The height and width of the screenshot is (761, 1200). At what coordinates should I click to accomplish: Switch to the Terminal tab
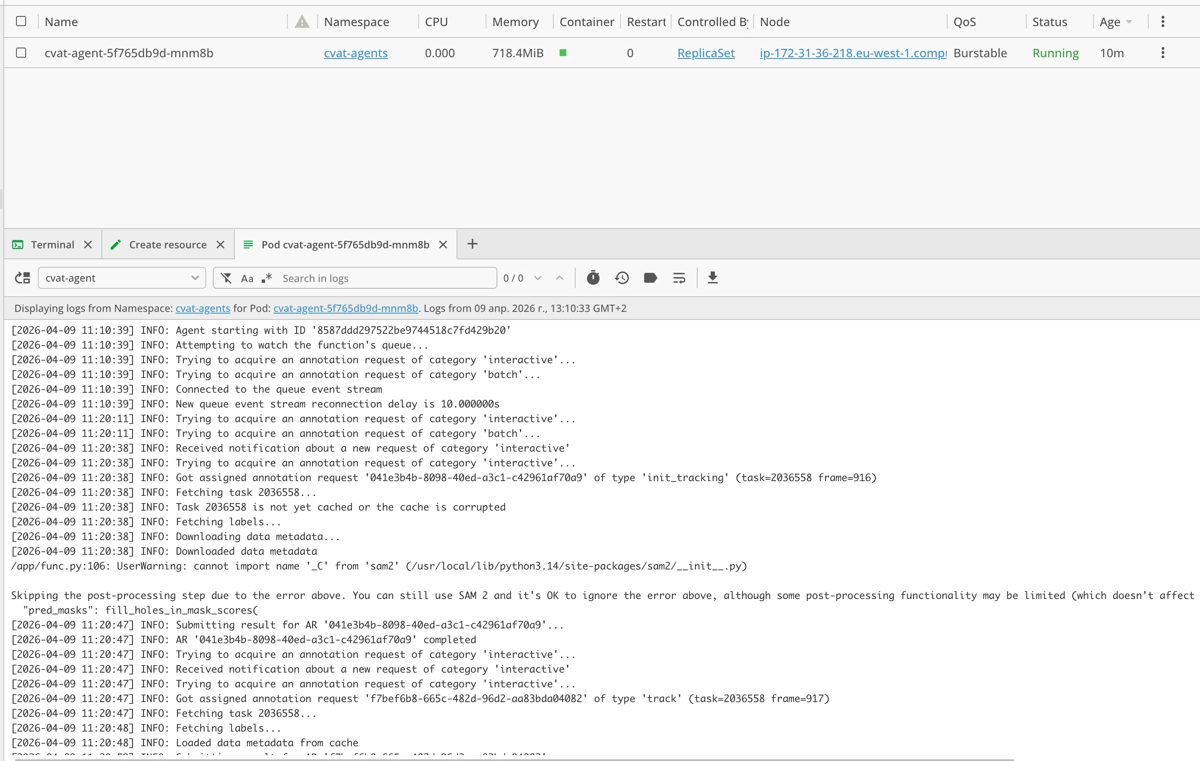(x=52, y=245)
